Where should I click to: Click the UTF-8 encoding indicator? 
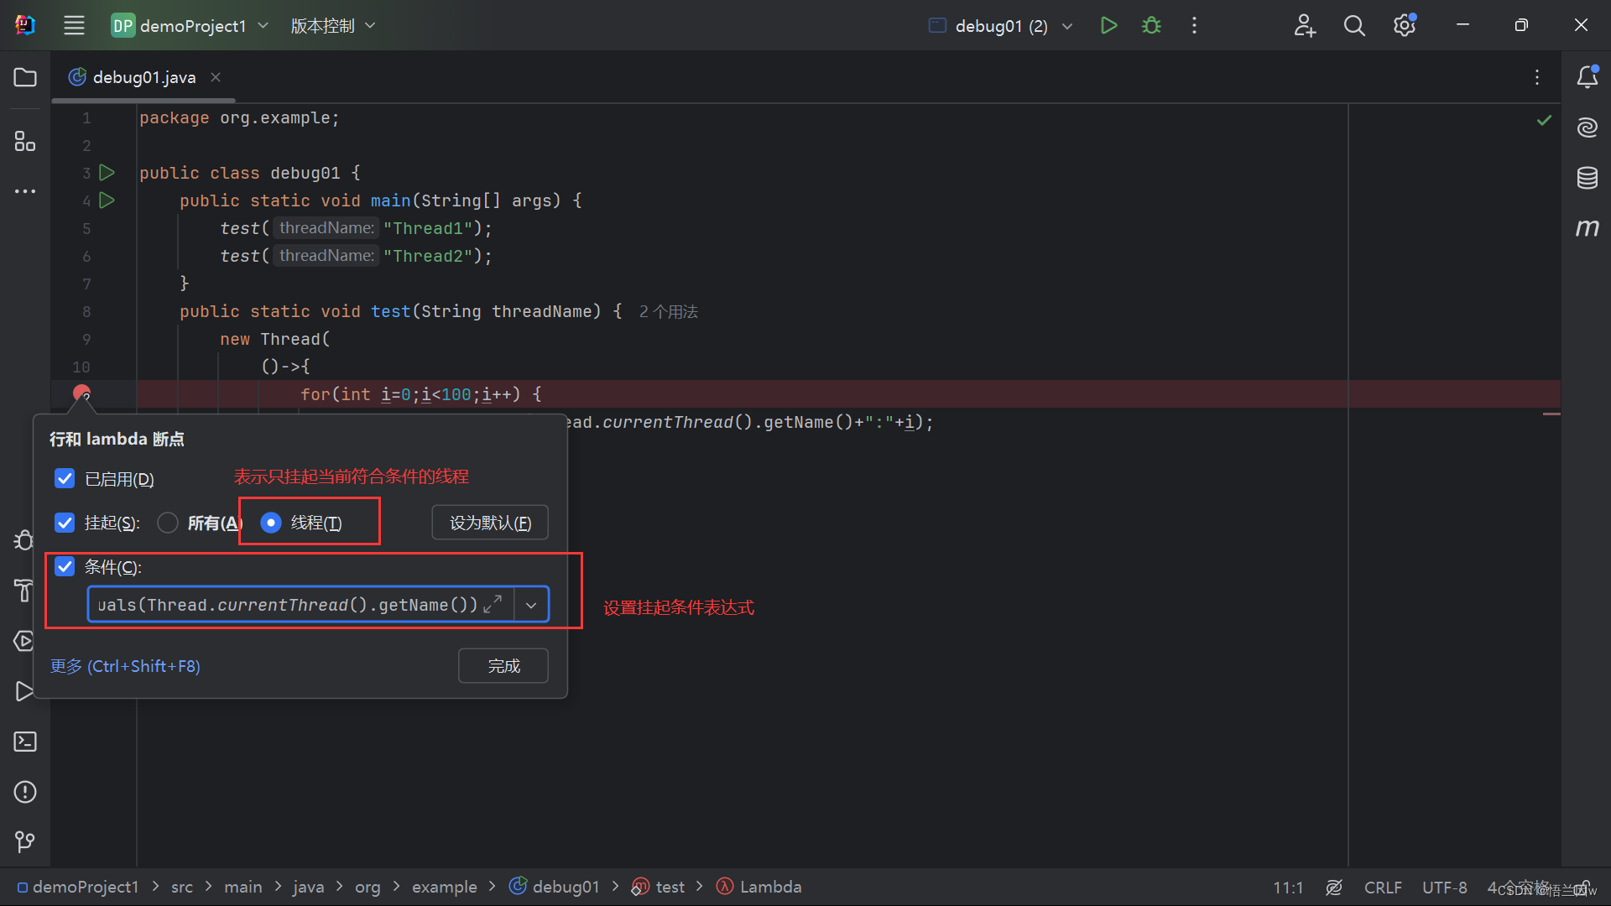1444,888
